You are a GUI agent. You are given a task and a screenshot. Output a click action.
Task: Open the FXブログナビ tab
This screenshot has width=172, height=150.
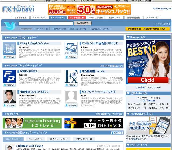tap(40, 17)
